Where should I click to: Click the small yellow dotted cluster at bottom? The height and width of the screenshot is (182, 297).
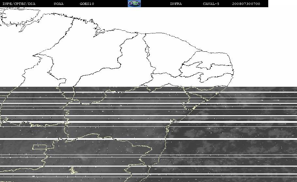tap(73, 171)
